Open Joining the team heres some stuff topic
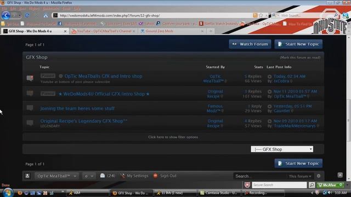Screen dimensions: 351x197 (77, 108)
